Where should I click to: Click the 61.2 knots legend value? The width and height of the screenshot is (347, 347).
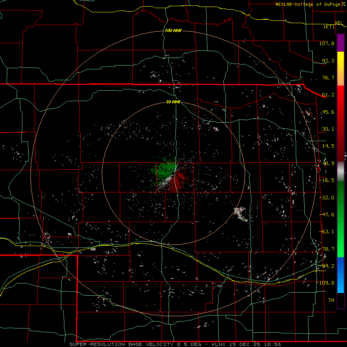coord(328,95)
